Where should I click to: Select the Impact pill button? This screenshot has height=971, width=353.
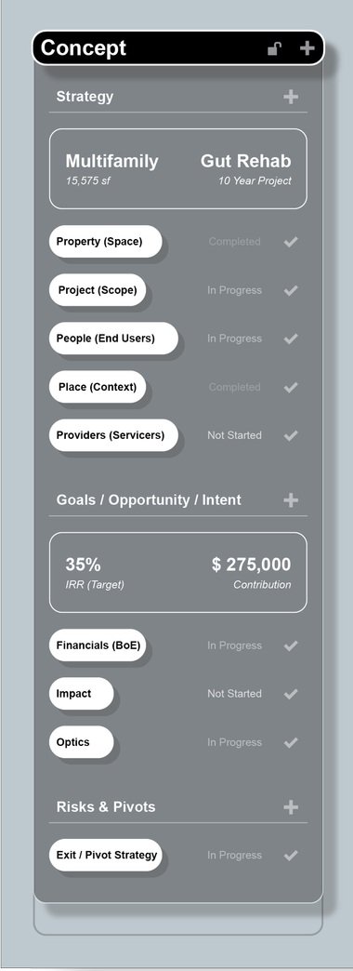pos(82,694)
